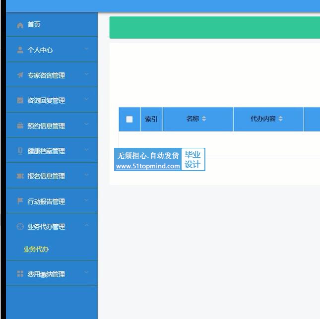Click the phone icon beside 健康档案管理
The height and width of the screenshot is (319, 320).
20,151
